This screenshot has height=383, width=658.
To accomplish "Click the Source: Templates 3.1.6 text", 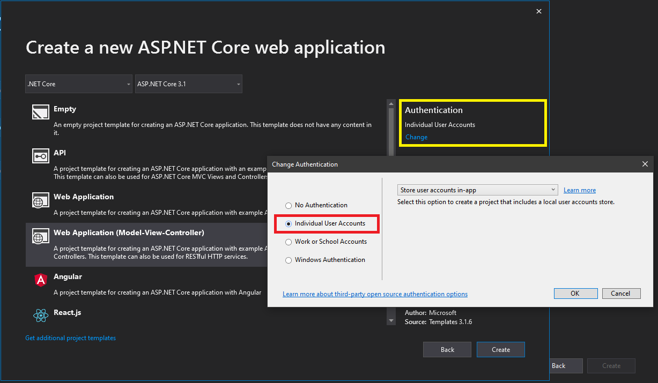I will coord(438,322).
